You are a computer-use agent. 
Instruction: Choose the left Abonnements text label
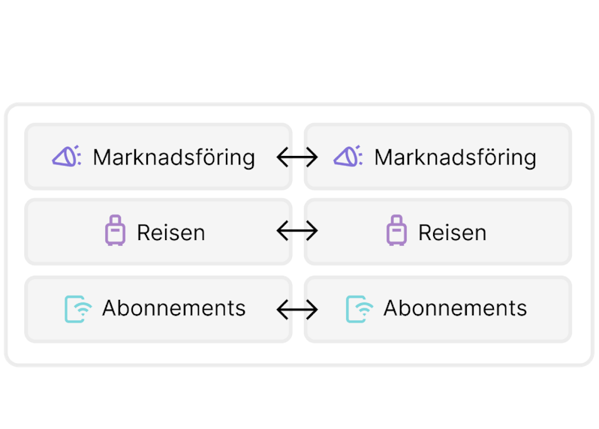(x=173, y=308)
